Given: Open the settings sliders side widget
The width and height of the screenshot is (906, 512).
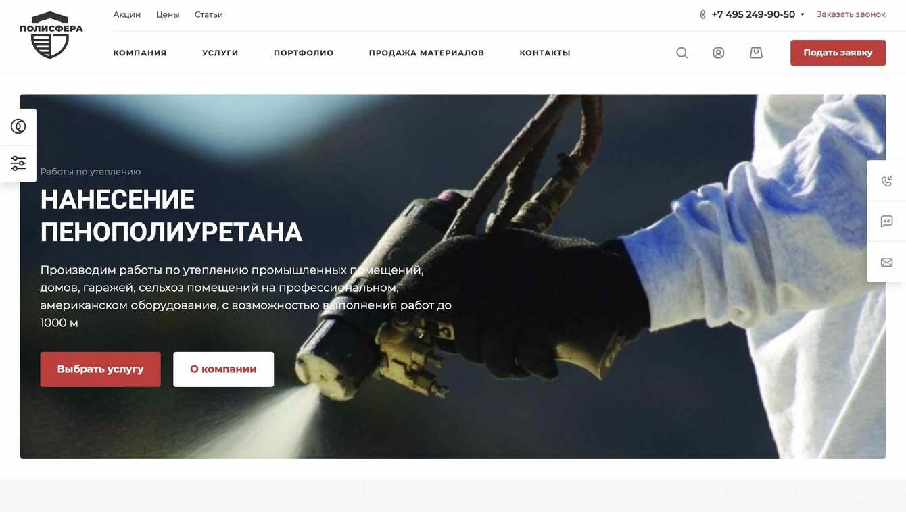Looking at the screenshot, I should 18,163.
